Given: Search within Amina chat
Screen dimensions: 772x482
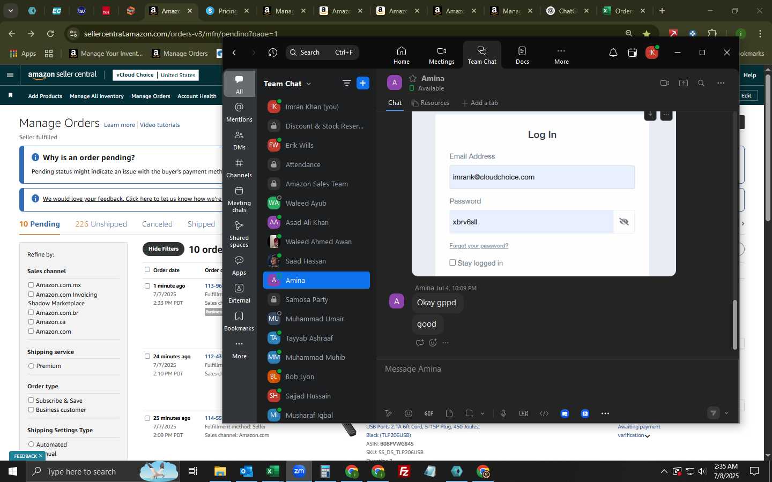Looking at the screenshot, I should [x=701, y=83].
